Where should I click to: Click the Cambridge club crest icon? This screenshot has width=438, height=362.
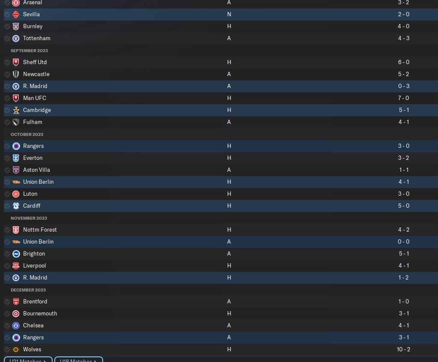click(16, 110)
